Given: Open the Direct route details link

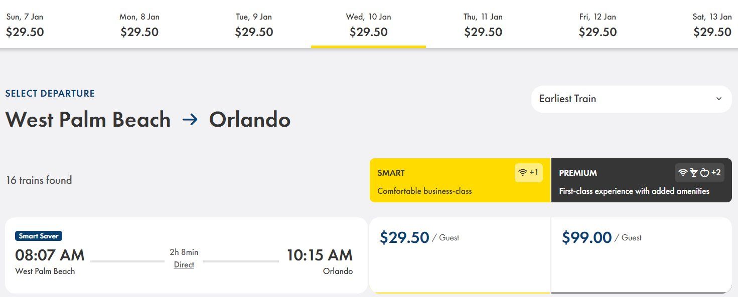Looking at the screenshot, I should pos(184,265).
